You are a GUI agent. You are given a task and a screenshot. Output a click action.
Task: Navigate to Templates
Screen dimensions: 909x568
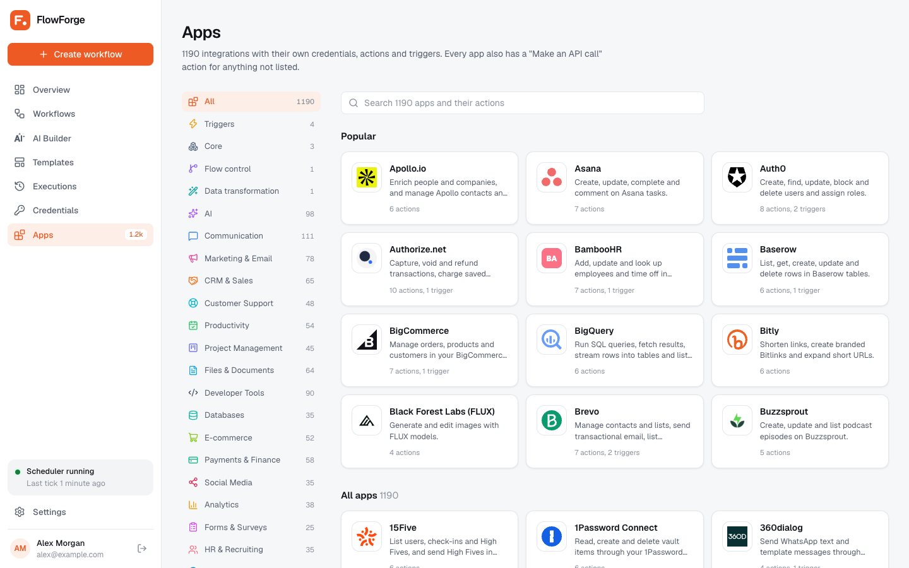[80, 162]
